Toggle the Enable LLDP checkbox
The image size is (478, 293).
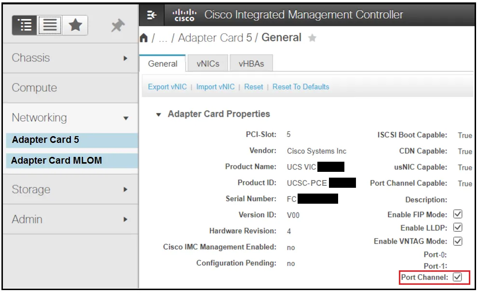tap(458, 228)
